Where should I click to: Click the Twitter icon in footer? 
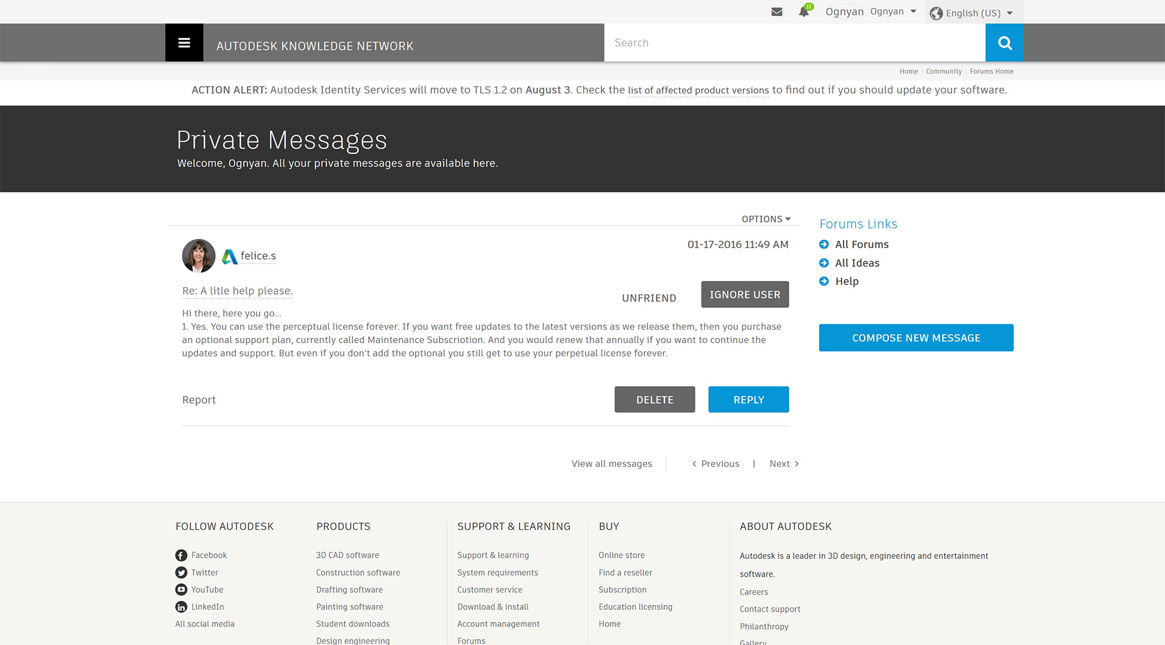pyautogui.click(x=181, y=572)
